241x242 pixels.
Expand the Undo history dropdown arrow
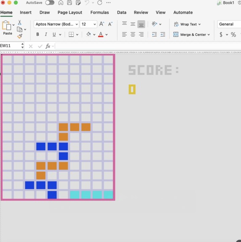pyautogui.click(x=93, y=3)
